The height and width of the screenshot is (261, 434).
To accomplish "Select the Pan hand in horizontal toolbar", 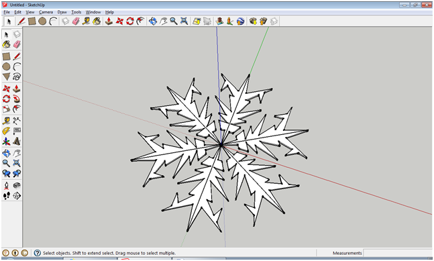I will (x=163, y=21).
